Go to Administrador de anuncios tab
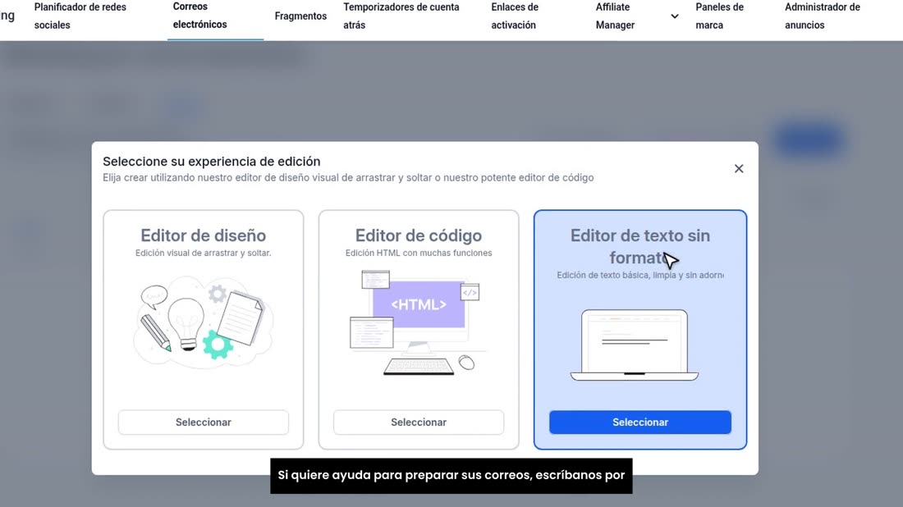 (823, 16)
